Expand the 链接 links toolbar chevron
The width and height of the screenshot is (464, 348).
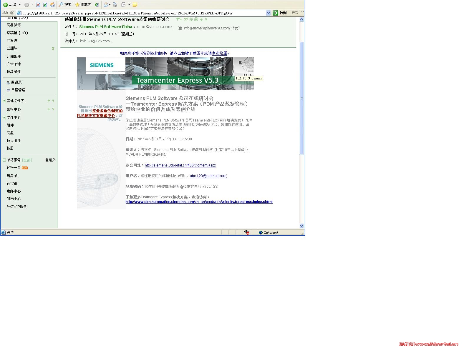[302, 12]
